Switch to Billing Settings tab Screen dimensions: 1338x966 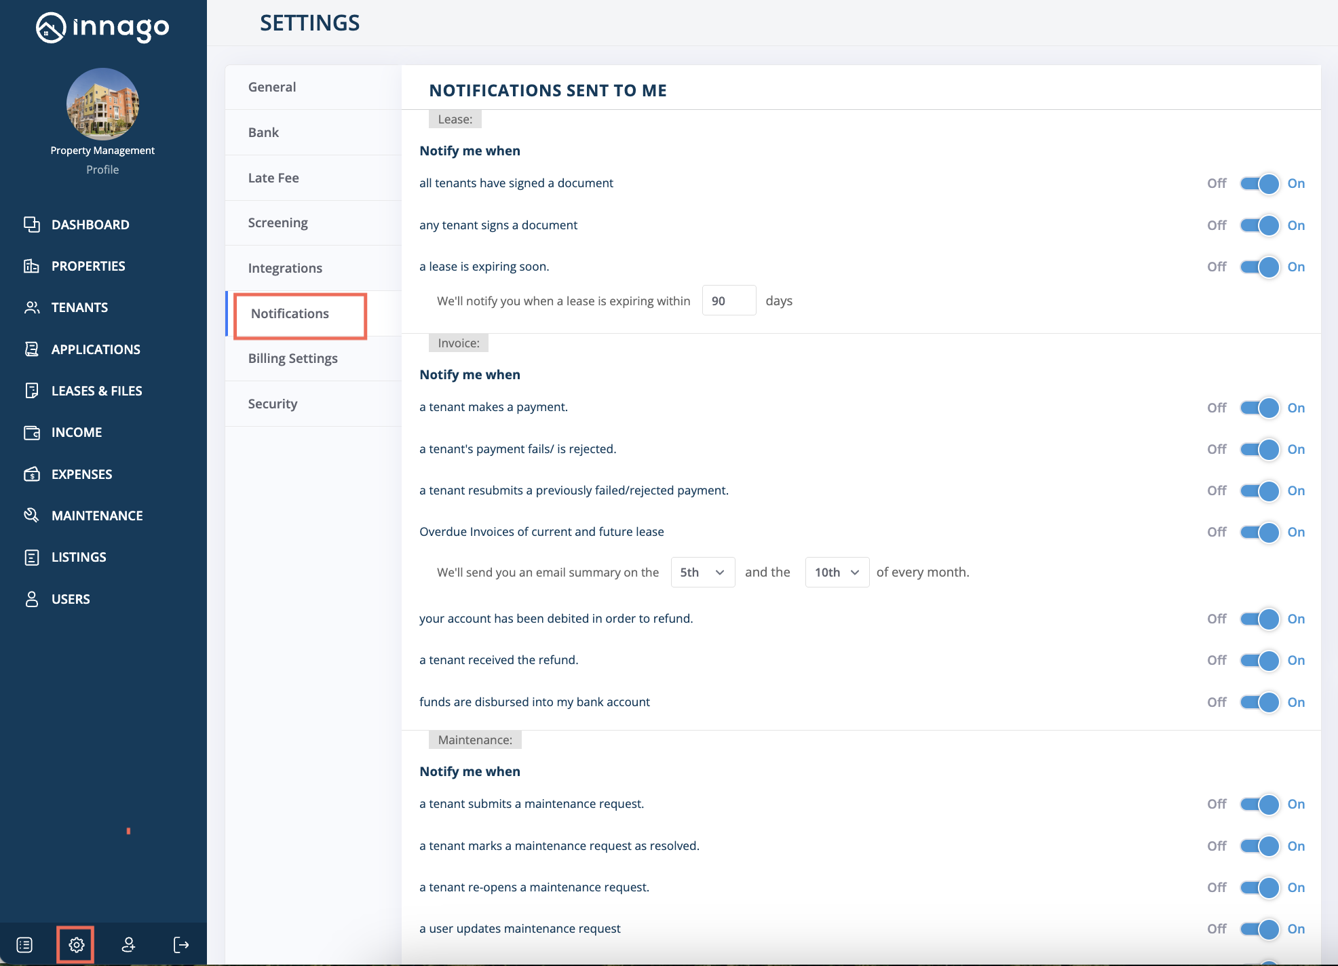[292, 358]
